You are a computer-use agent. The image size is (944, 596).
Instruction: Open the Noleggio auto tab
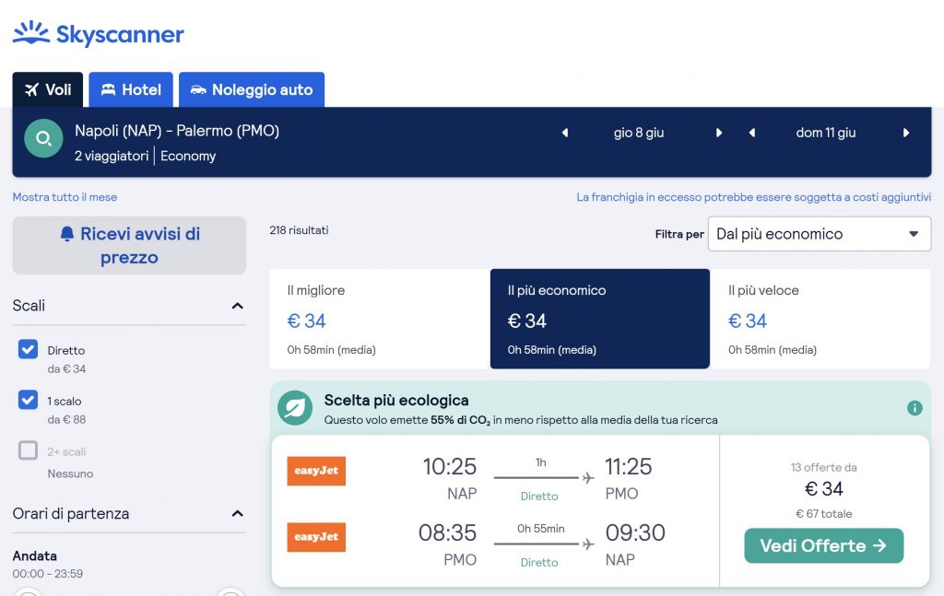click(x=252, y=89)
